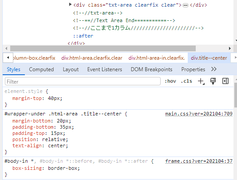
Task: Switch to the Computed tab
Action: tap(41, 69)
